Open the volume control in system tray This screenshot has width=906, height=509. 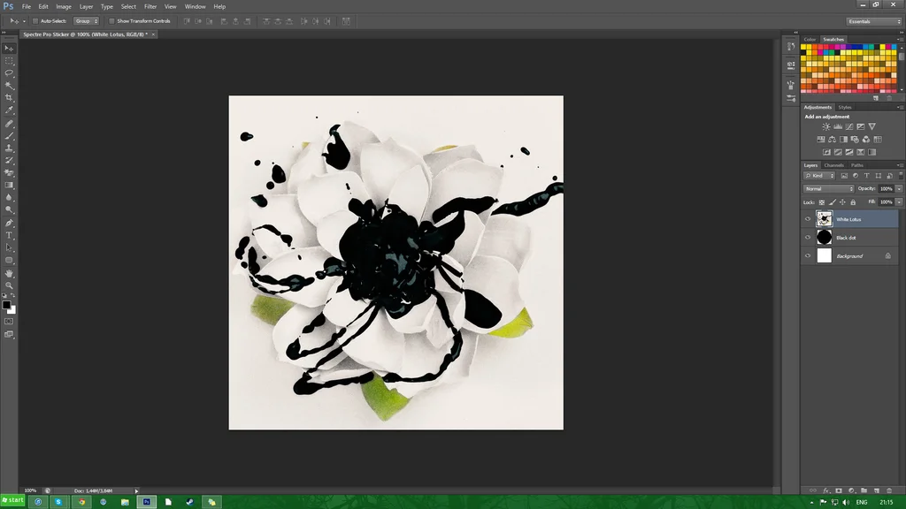[846, 502]
